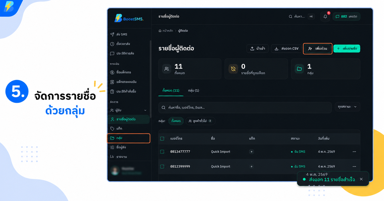Image resolution: width=384 pixels, height=201 pixels.
Task: Dismiss the ส่งออก 11 รายชื่อสำเร็จ toast
Action: coord(361,179)
